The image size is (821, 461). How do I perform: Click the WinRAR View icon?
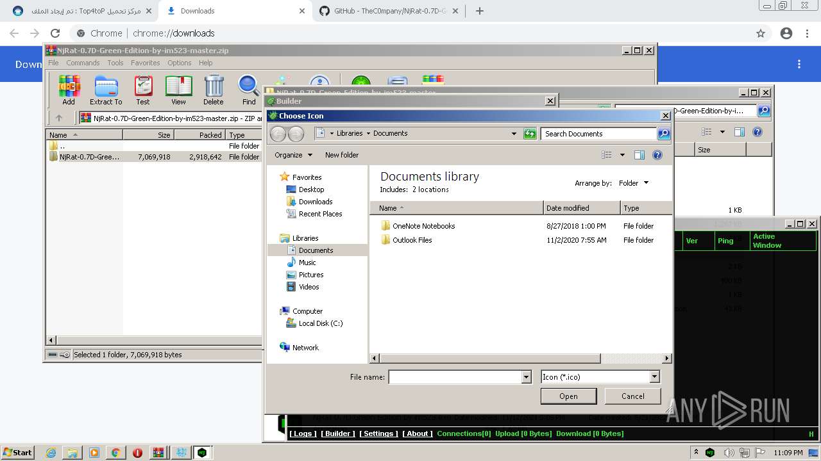(178, 90)
